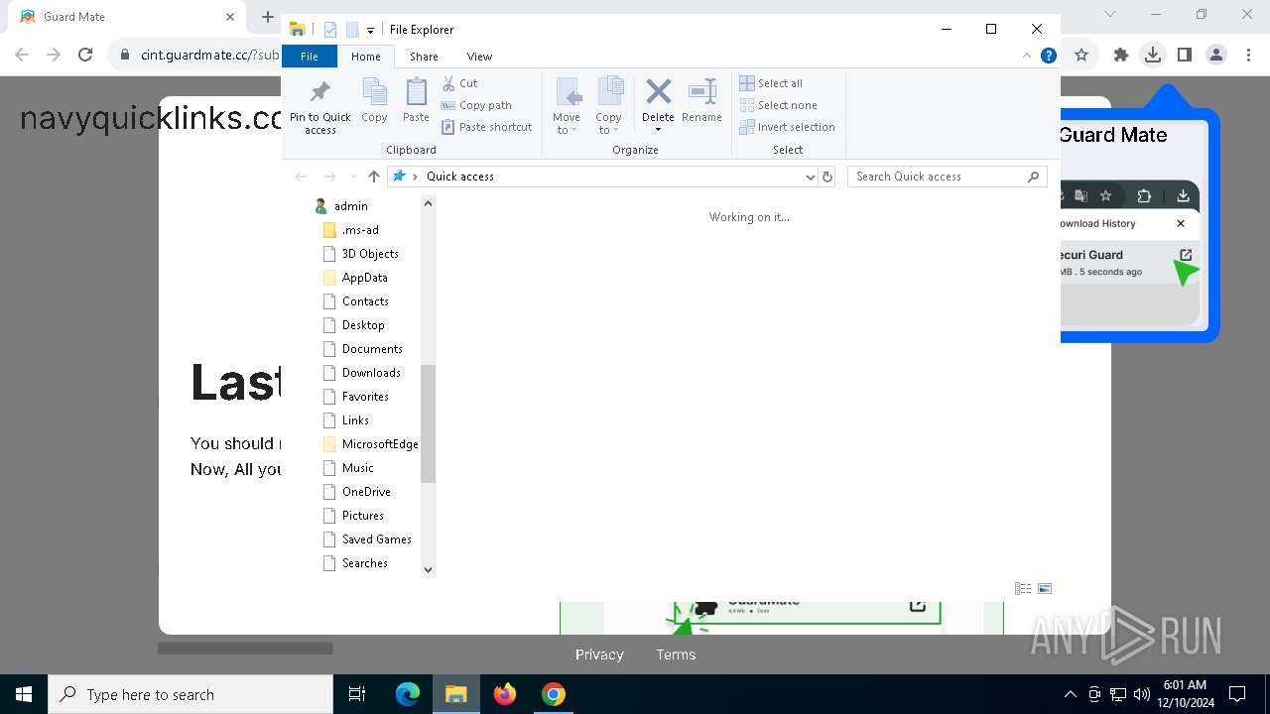
Task: Select Favorites in navigation tree
Action: 365,397
